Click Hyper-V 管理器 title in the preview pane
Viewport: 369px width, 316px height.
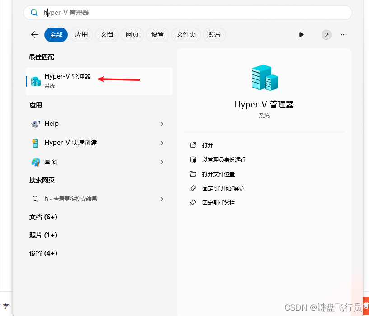pos(264,104)
